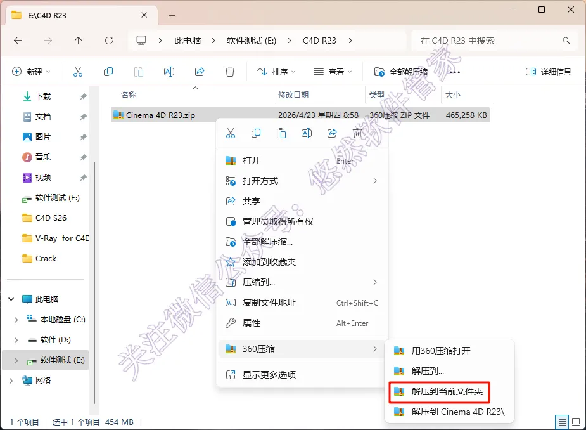The image size is (586, 430).
Task: Click the Copy icon in the context menu
Action: (256, 133)
